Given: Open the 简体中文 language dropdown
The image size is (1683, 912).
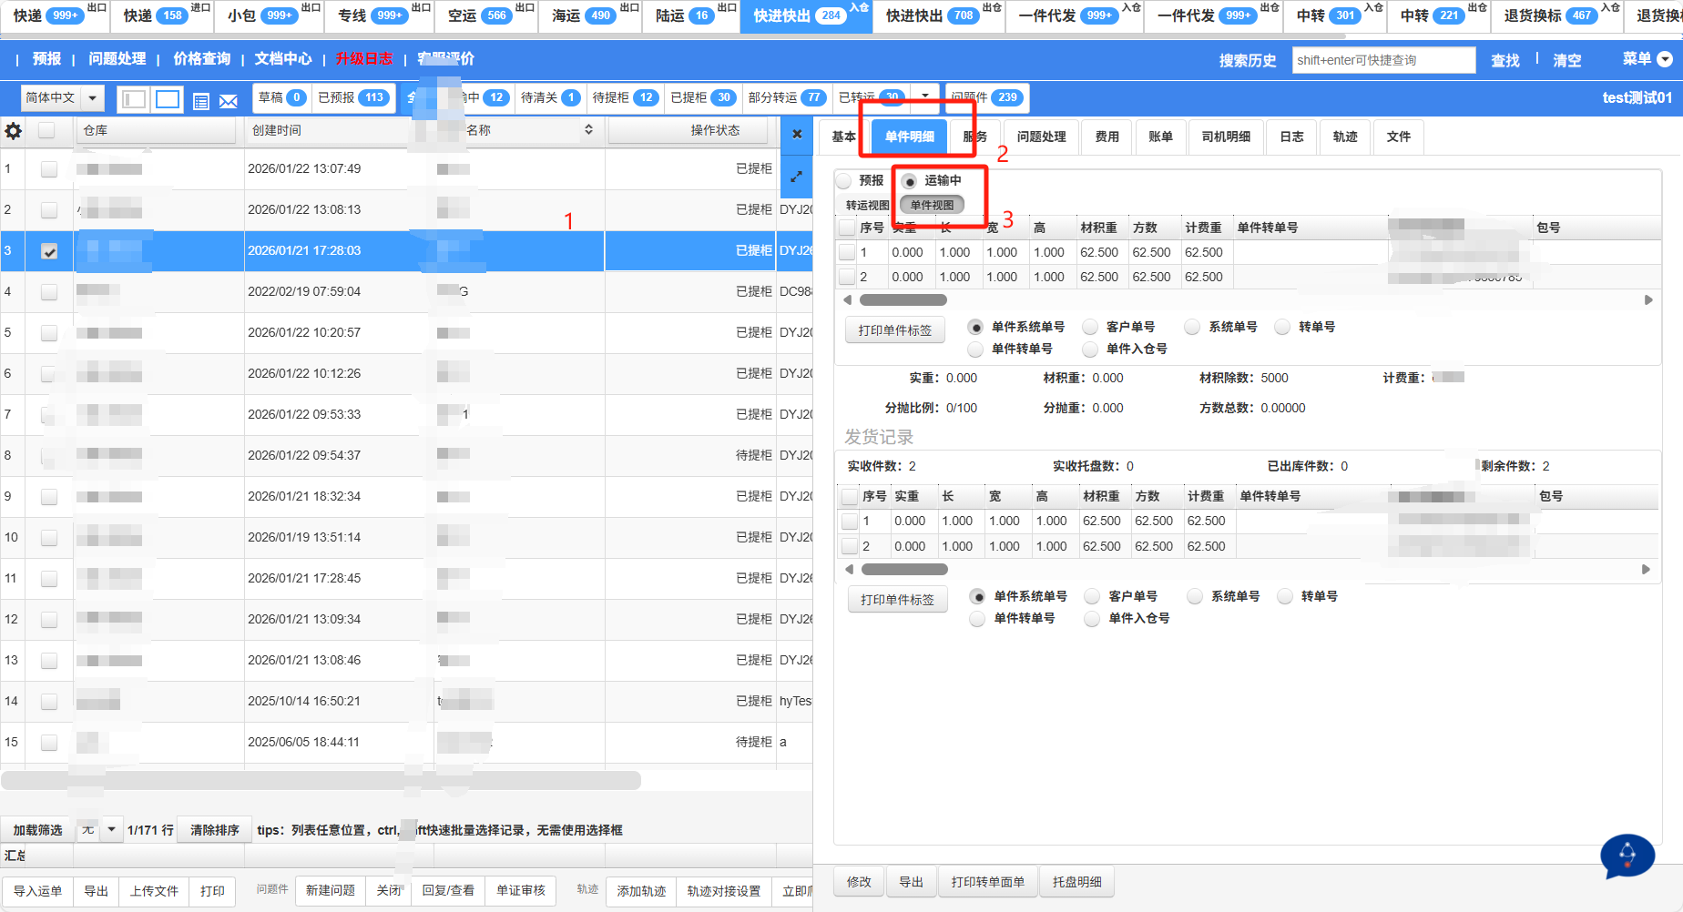Looking at the screenshot, I should (62, 98).
